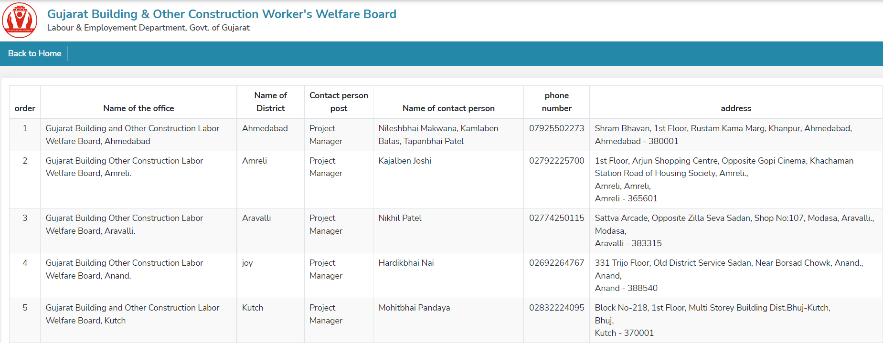Click the 'order' column header
Screen dimensions: 883x343
(x=25, y=108)
